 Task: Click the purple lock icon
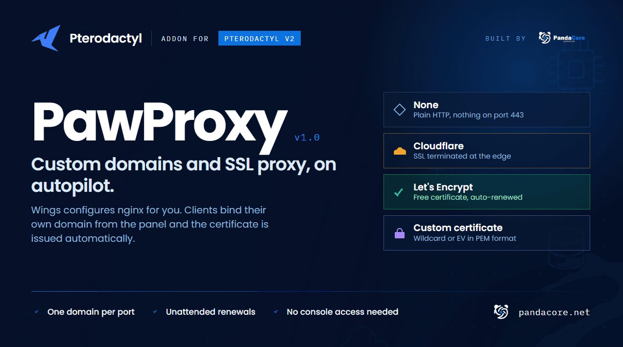coord(400,233)
